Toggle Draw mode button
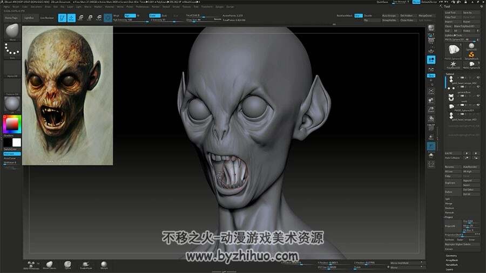The height and width of the screenshot is (273, 486). tap(71, 18)
